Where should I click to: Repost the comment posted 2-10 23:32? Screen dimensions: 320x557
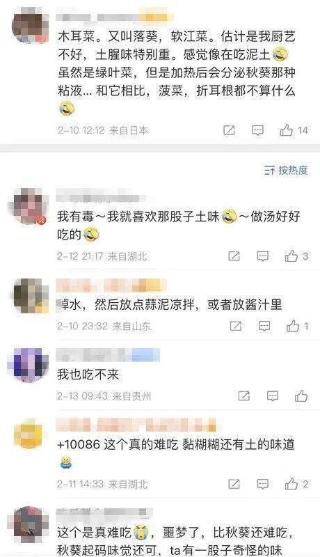coord(236,326)
